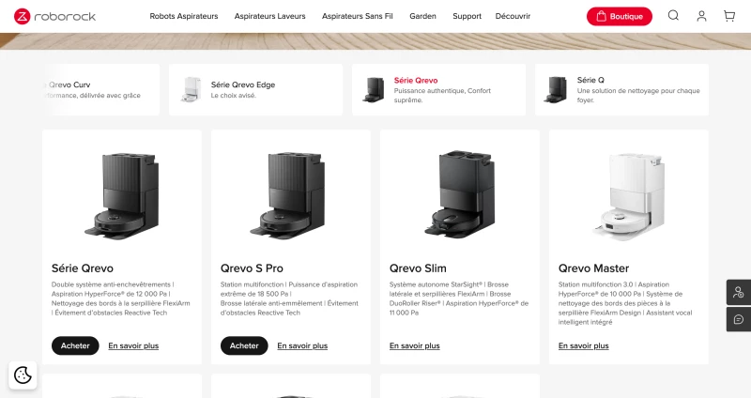
Task: Click the Qrevo S Pro title
Action: point(252,268)
